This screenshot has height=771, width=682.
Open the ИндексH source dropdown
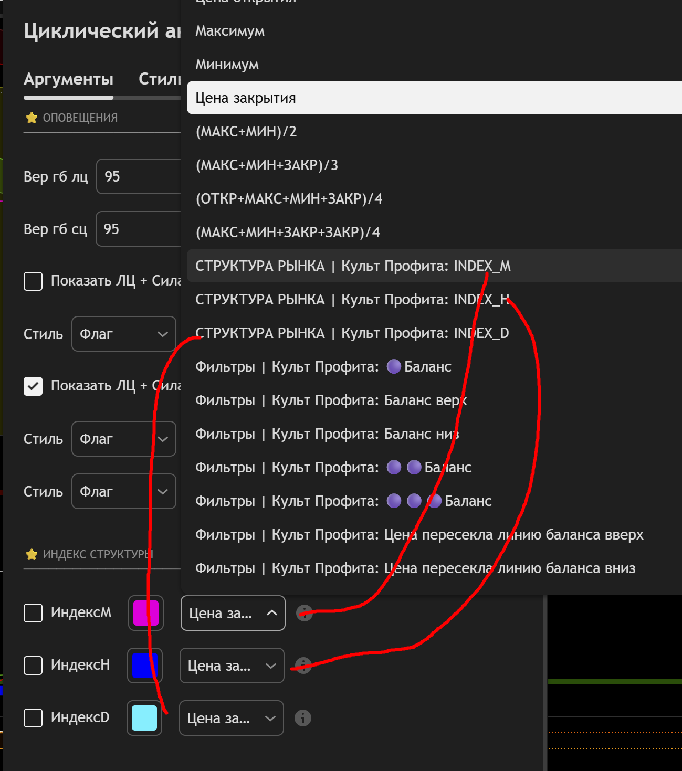232,666
